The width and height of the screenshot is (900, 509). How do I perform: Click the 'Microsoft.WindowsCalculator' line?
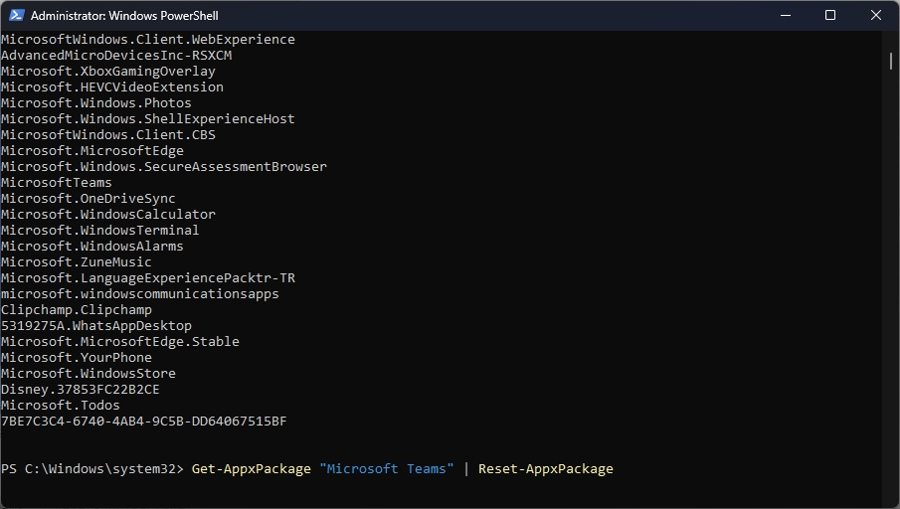pos(108,215)
